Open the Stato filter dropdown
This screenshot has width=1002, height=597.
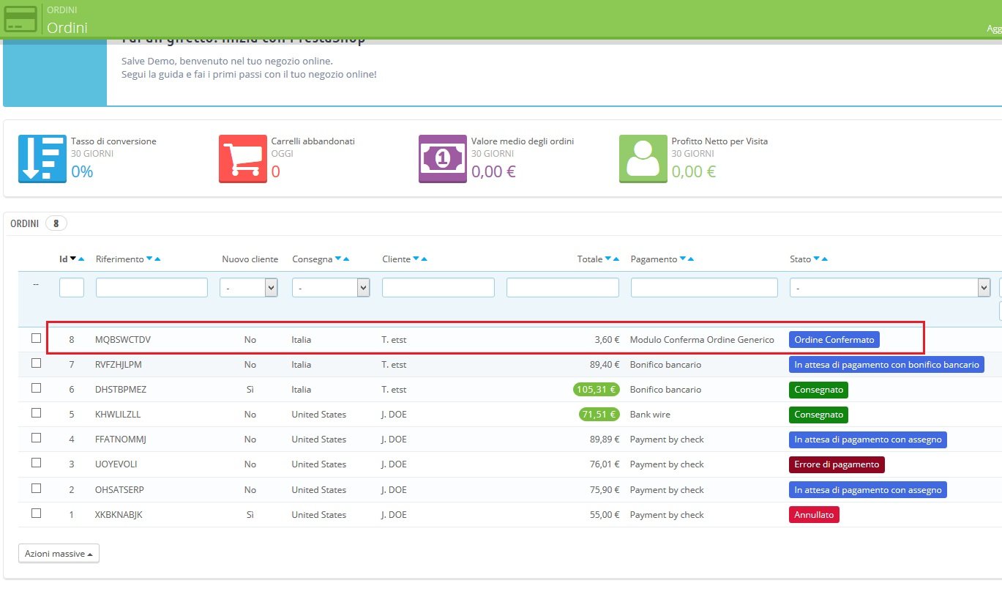890,288
